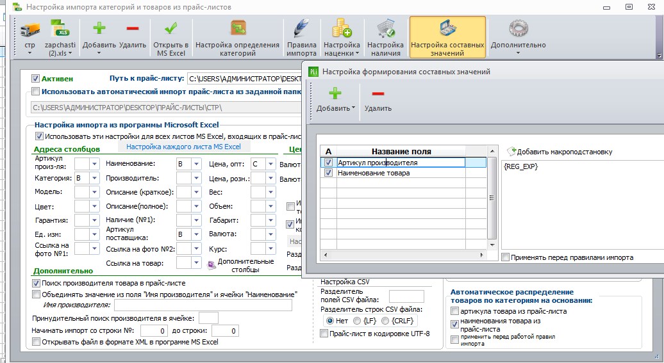The width and height of the screenshot is (664, 363).
Task: Click 'Добавить макроподстановку' text button
Action: click(x=565, y=152)
